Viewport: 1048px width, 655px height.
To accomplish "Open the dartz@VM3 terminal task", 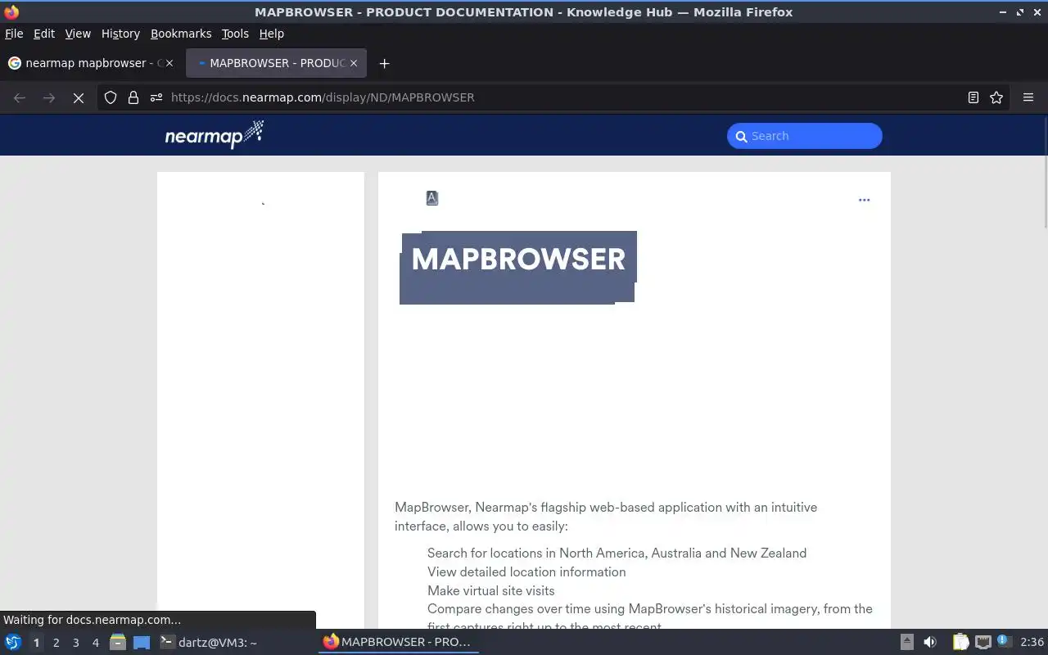I will tap(209, 643).
